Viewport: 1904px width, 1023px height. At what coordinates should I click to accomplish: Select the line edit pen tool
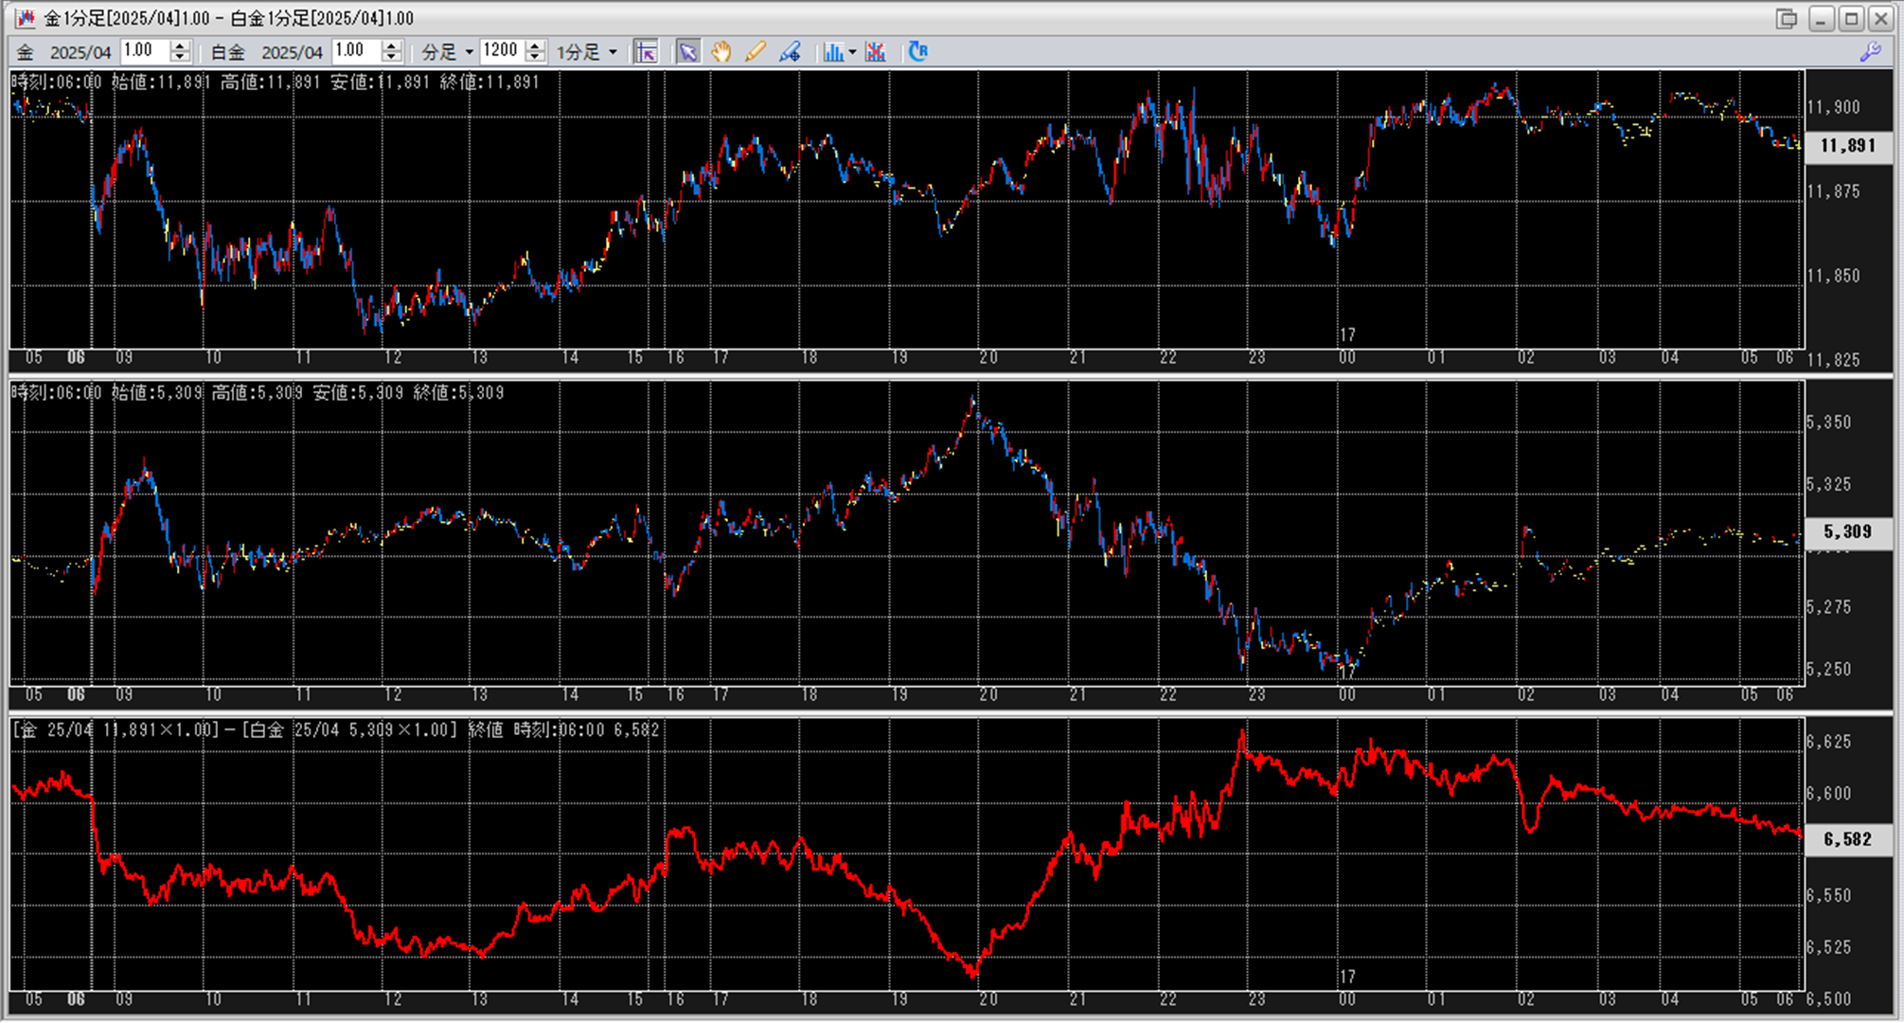(790, 52)
